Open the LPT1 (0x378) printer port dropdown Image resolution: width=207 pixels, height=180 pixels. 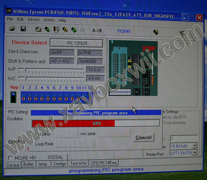point(195,153)
